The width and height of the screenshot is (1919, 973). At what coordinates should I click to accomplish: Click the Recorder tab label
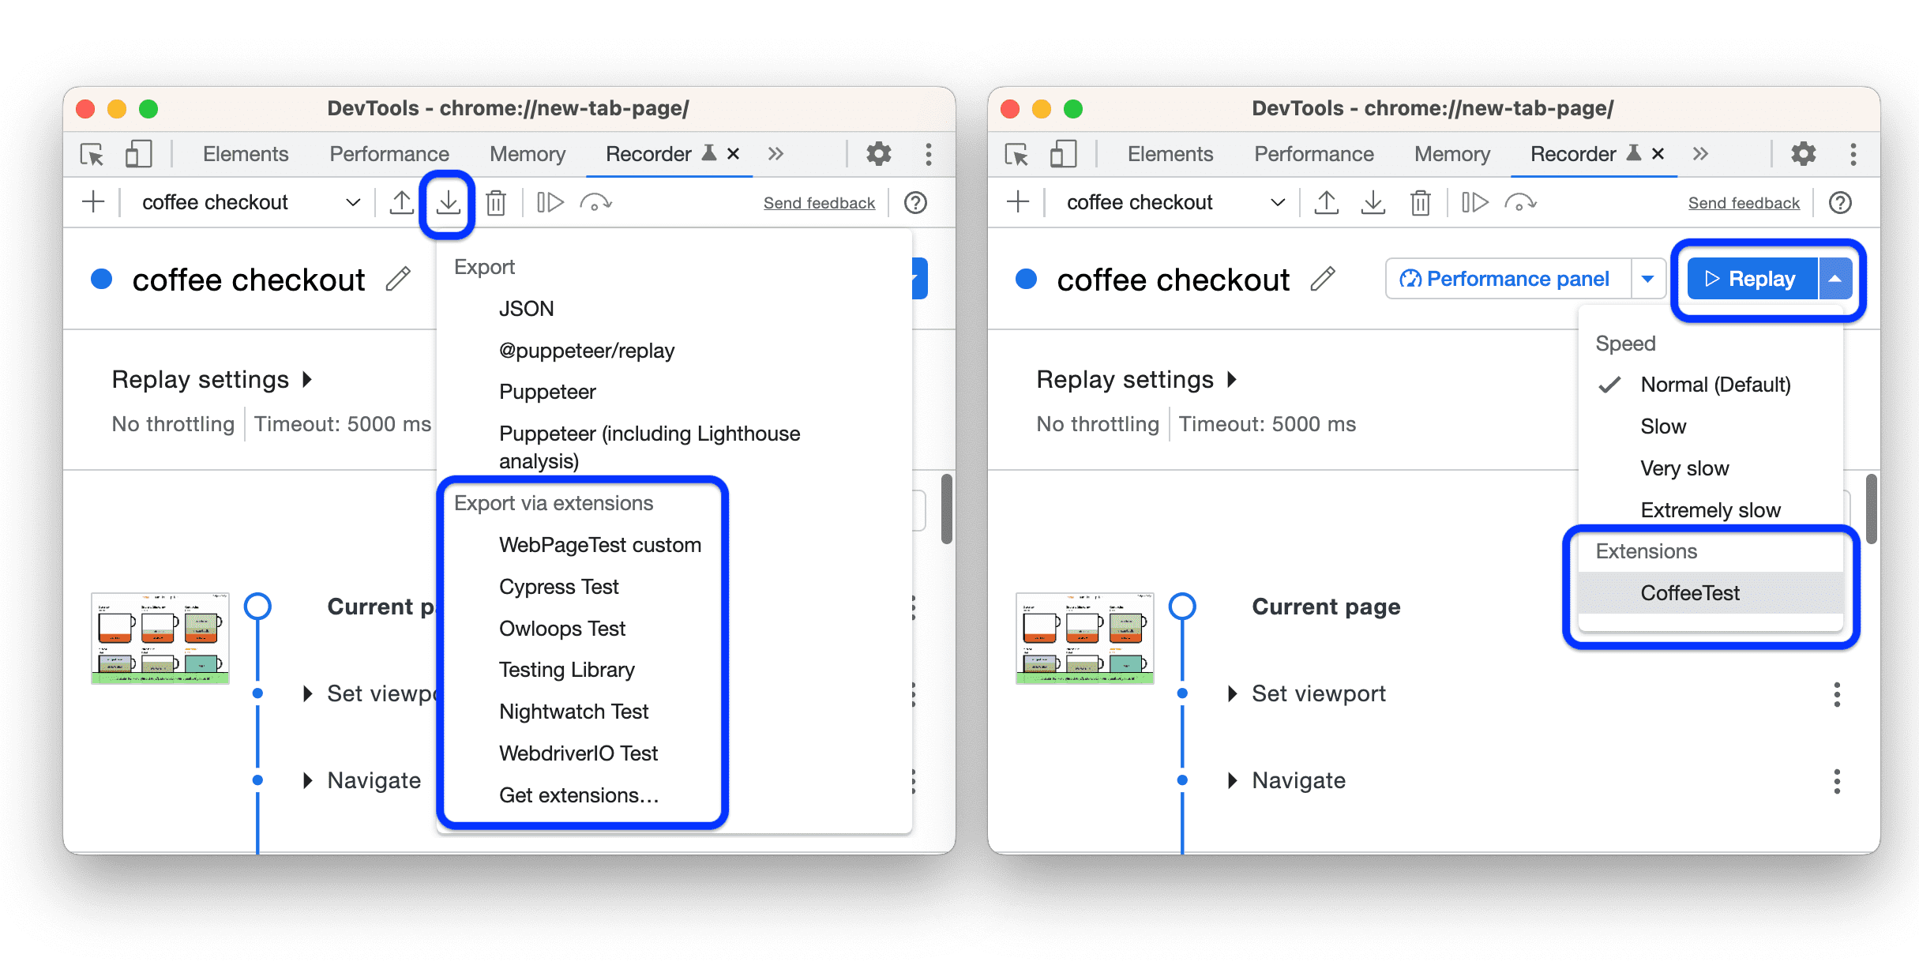[x=633, y=154]
